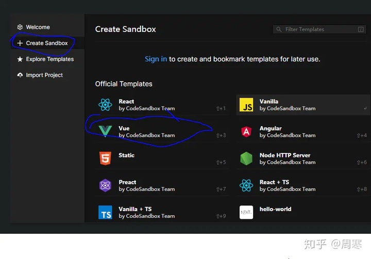Viewport: 371px width, 259px height.
Task: Choose the Vanilla + TS title
Action: 135,210
